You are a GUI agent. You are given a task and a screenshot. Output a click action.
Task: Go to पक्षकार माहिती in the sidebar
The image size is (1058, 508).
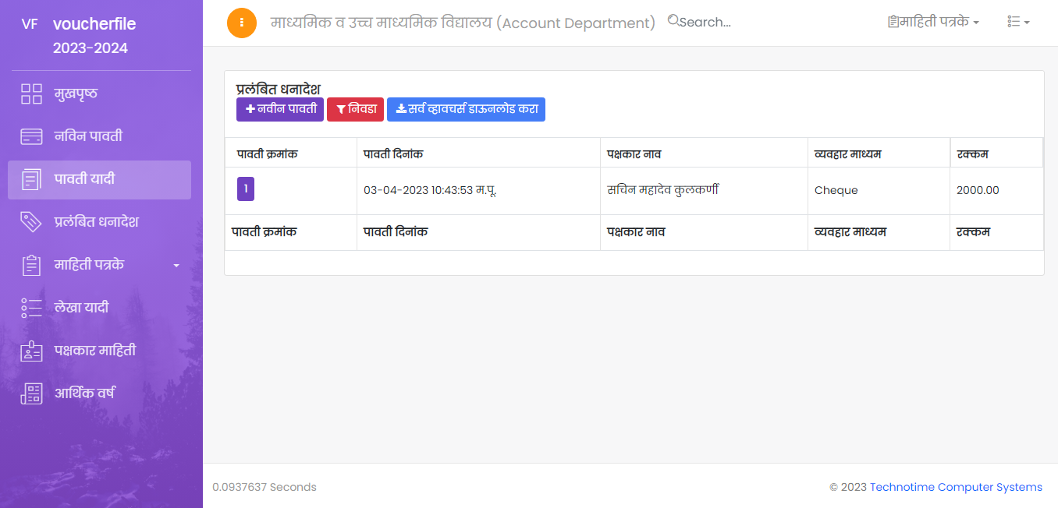tap(95, 351)
